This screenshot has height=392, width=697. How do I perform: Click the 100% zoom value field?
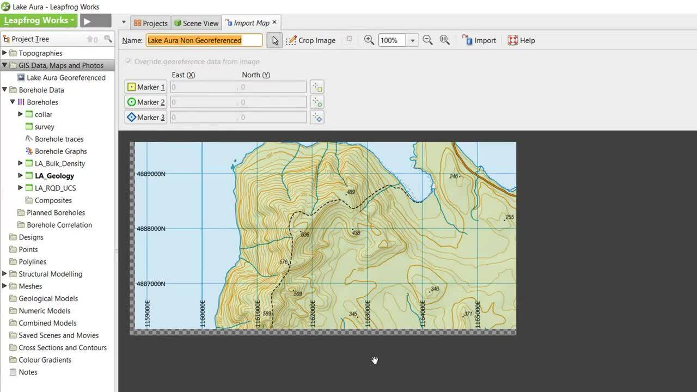(x=392, y=40)
